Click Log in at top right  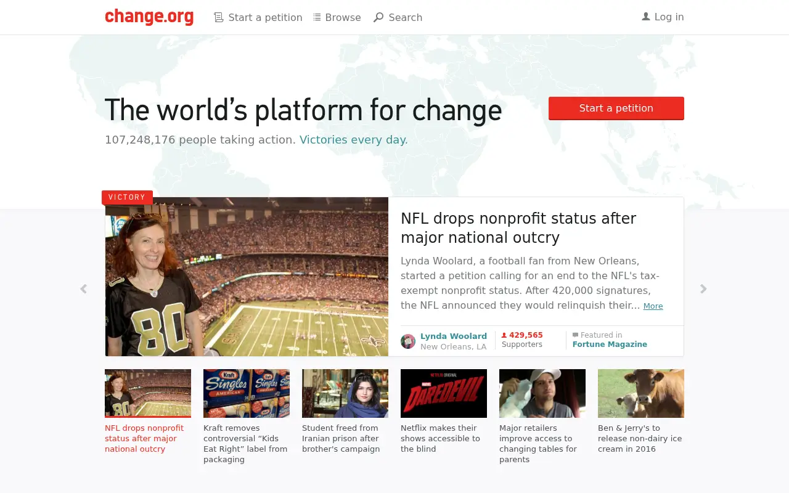(x=663, y=17)
